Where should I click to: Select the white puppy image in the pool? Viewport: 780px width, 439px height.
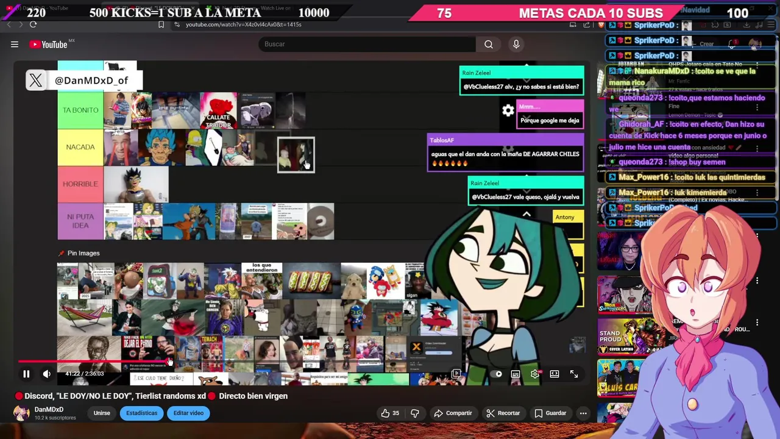tap(353, 281)
